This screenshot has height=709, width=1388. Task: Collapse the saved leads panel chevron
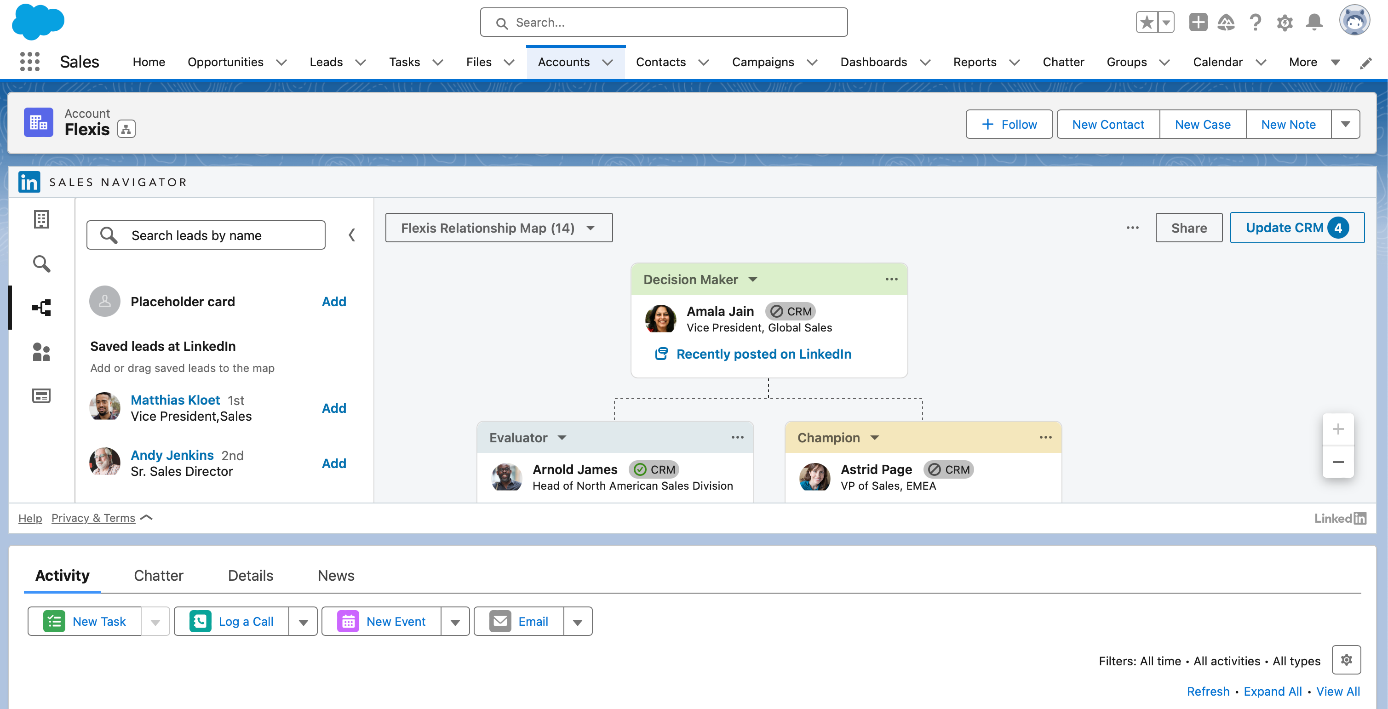(351, 235)
